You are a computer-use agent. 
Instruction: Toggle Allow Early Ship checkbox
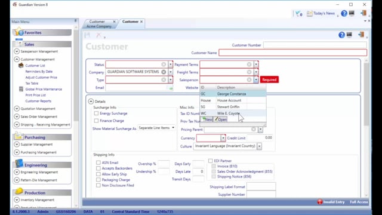(98, 174)
